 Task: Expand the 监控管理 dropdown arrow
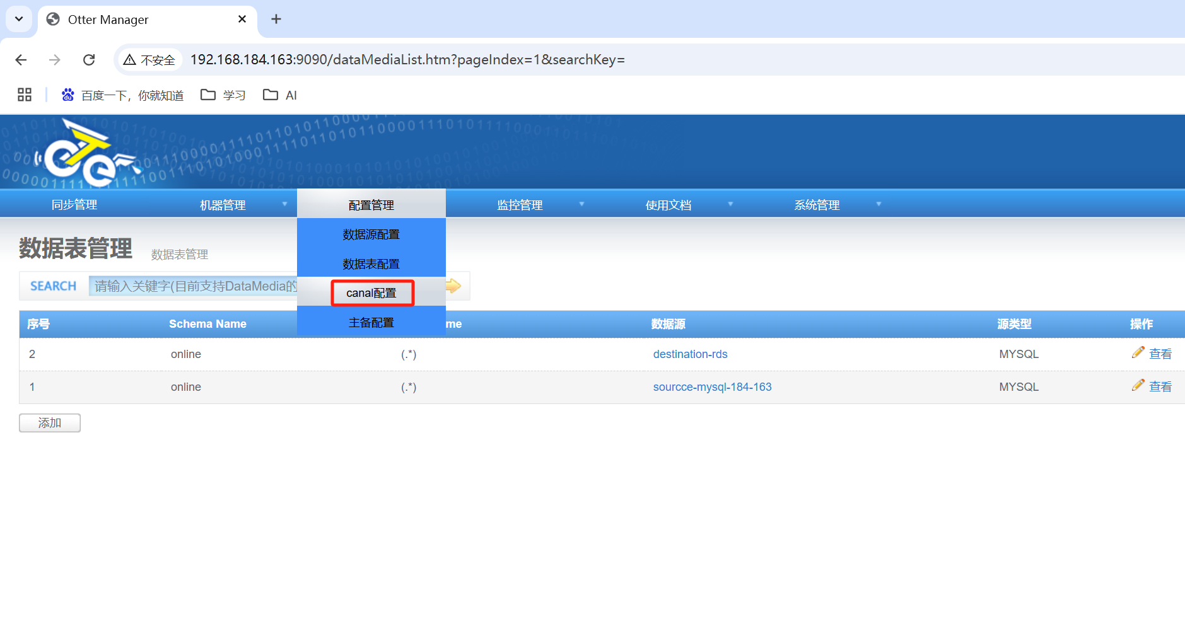(x=581, y=204)
